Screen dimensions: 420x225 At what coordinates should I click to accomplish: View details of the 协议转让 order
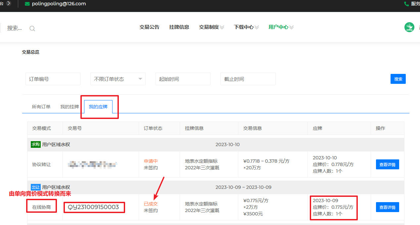[x=387, y=164]
